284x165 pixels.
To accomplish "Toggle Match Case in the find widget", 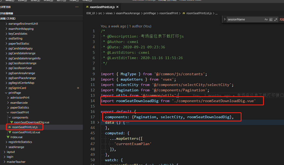I will [x=266, y=19].
